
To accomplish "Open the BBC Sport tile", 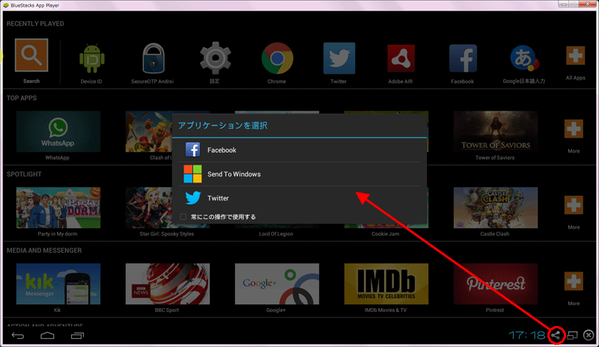I will click(167, 283).
